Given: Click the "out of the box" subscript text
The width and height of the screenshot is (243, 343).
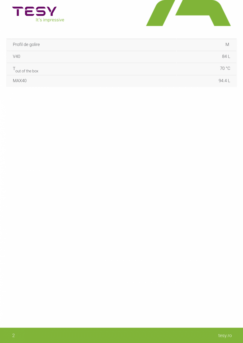Looking at the screenshot, I should pos(27,71).
